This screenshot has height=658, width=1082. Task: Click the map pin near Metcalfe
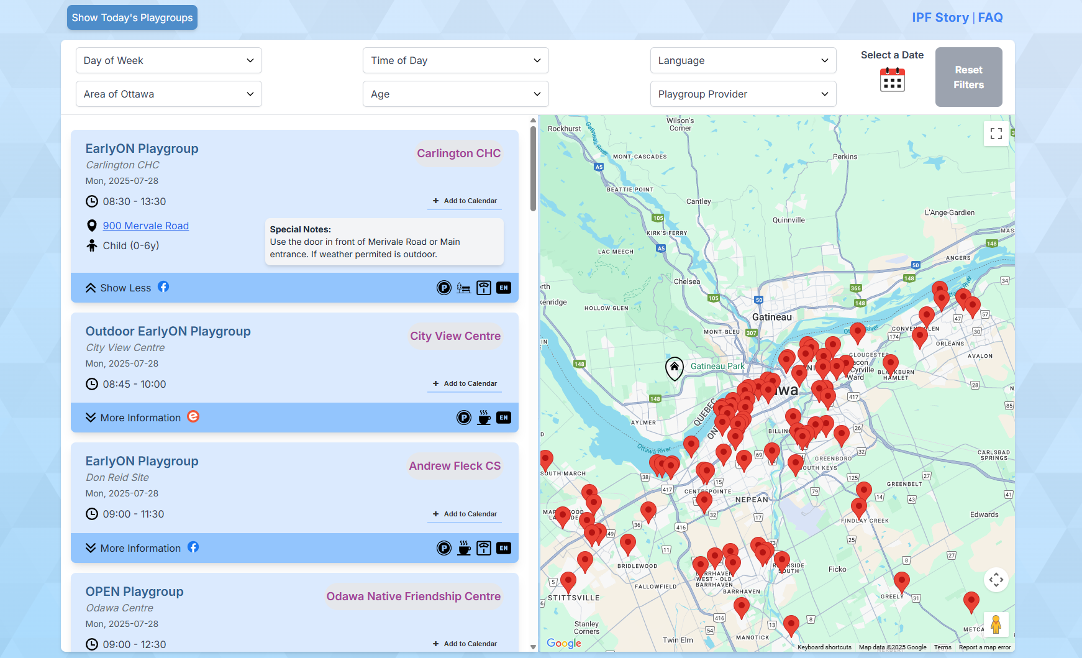[971, 601]
